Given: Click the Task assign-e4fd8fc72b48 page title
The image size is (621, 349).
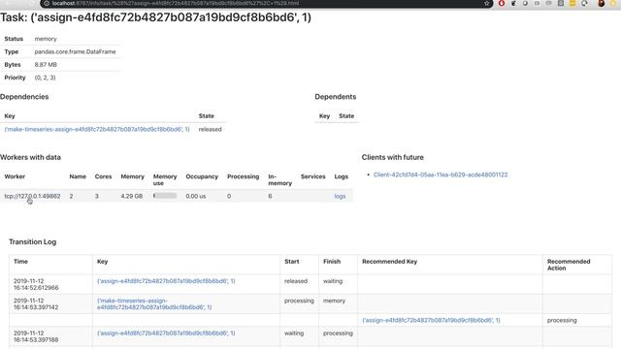Looking at the screenshot, I should click(x=155, y=17).
